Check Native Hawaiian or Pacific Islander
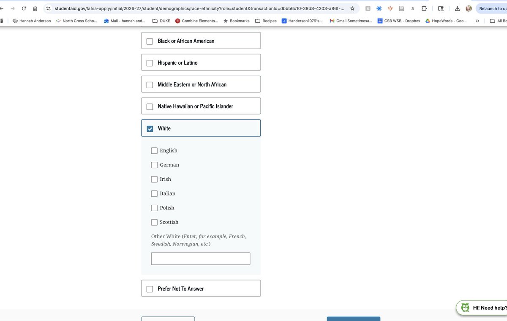Screen dimensions: 507x321 [150, 106]
